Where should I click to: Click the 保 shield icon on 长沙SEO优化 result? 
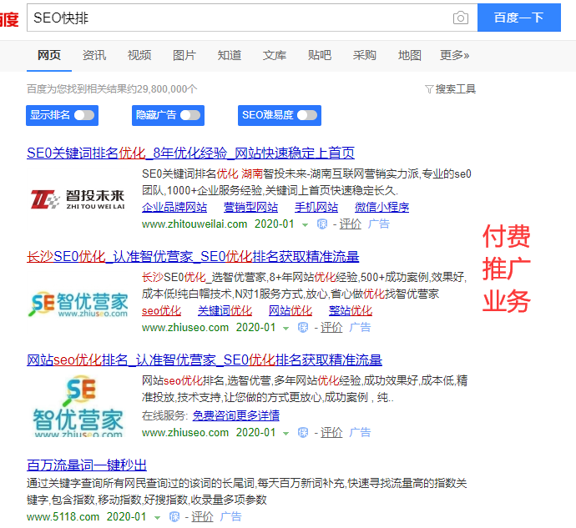[303, 327]
